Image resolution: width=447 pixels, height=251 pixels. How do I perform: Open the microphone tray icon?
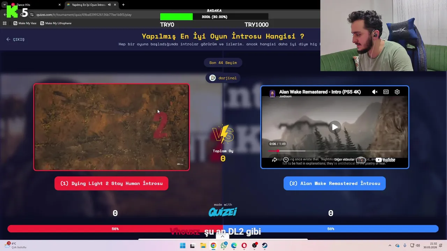coord(405,246)
